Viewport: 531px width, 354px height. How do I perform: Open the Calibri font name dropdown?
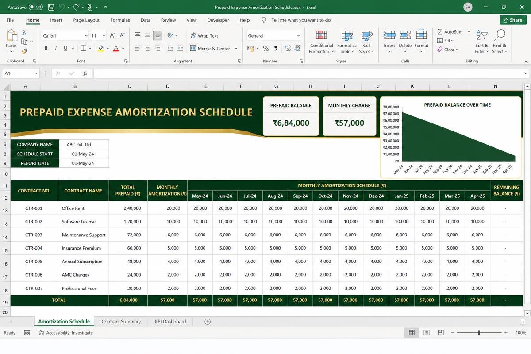pos(86,35)
